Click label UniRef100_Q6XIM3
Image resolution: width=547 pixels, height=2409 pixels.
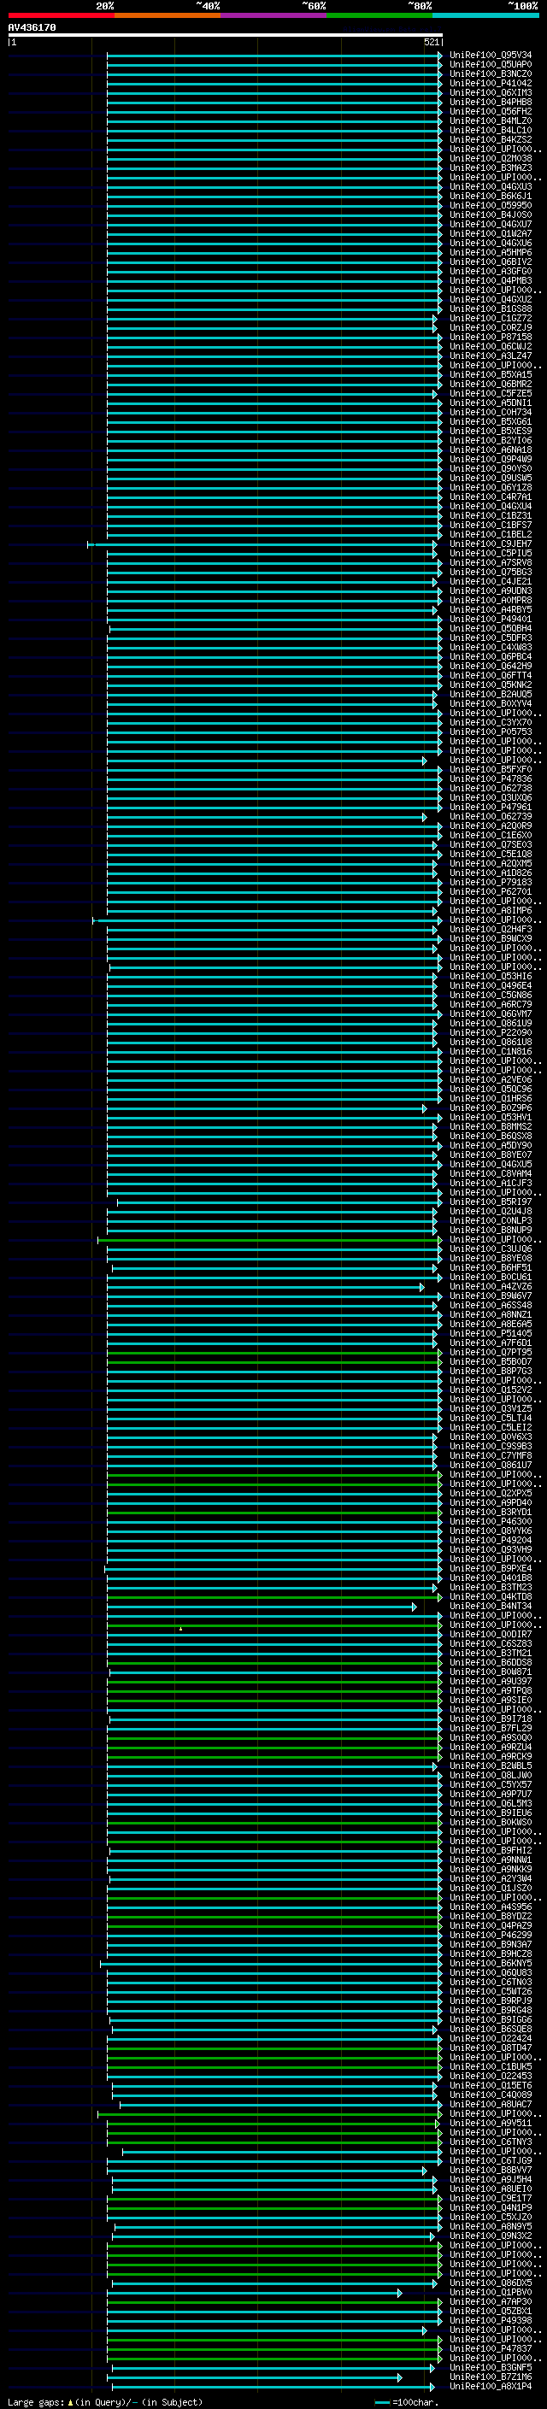[x=490, y=92]
